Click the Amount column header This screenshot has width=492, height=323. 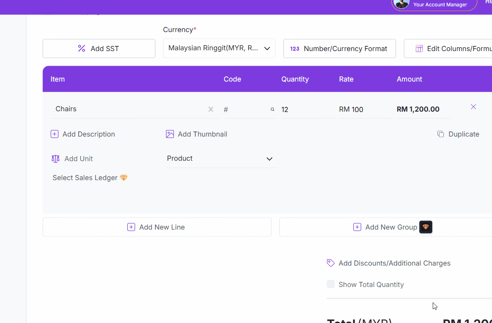(x=409, y=79)
